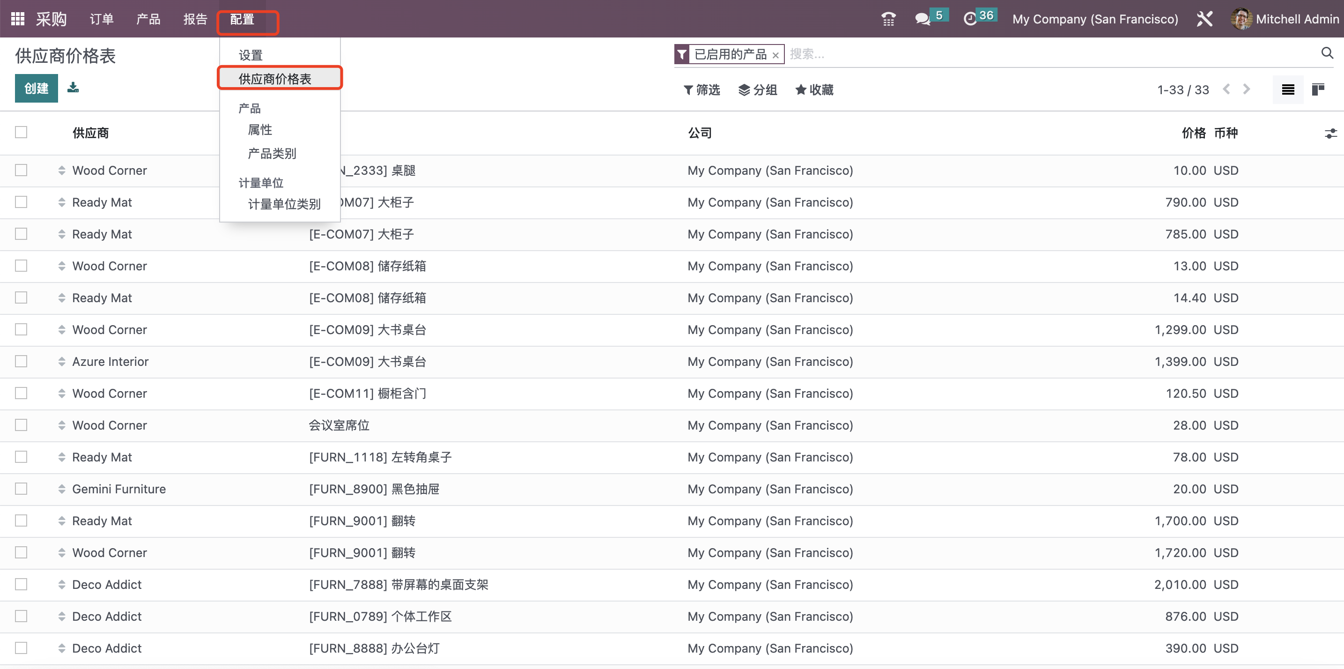Open the 分组 group by dropdown
The image size is (1344, 669).
click(x=758, y=90)
